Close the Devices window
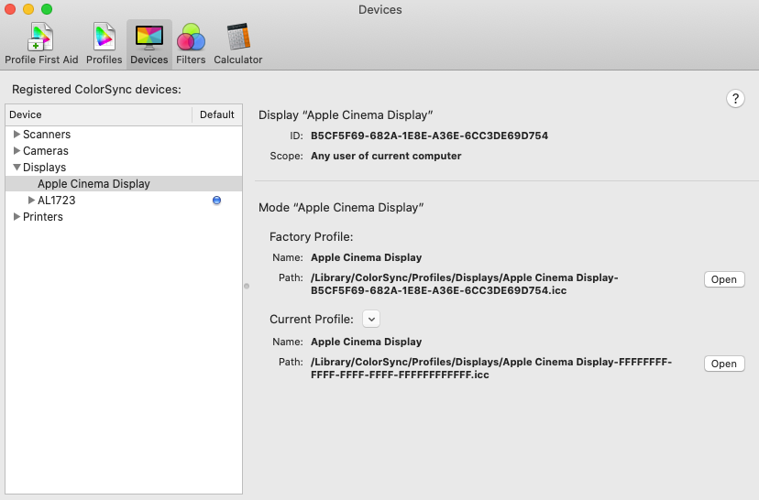 click(x=10, y=9)
